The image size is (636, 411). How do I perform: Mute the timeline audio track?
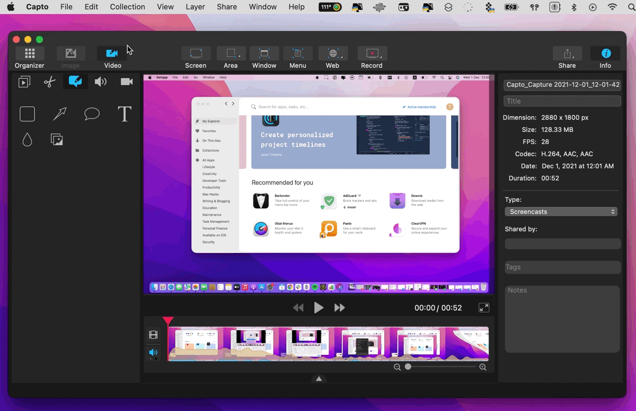pos(153,353)
